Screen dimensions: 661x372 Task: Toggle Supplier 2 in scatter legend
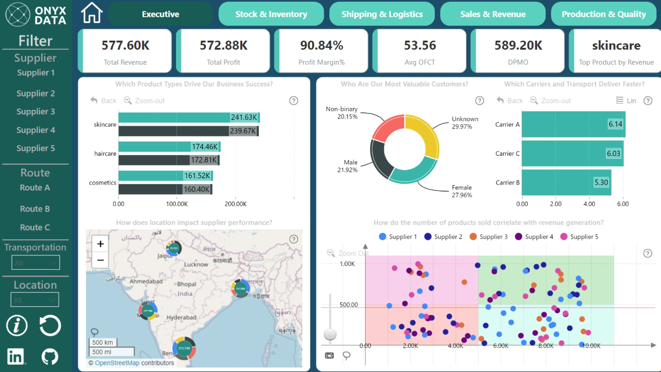pyautogui.click(x=443, y=237)
